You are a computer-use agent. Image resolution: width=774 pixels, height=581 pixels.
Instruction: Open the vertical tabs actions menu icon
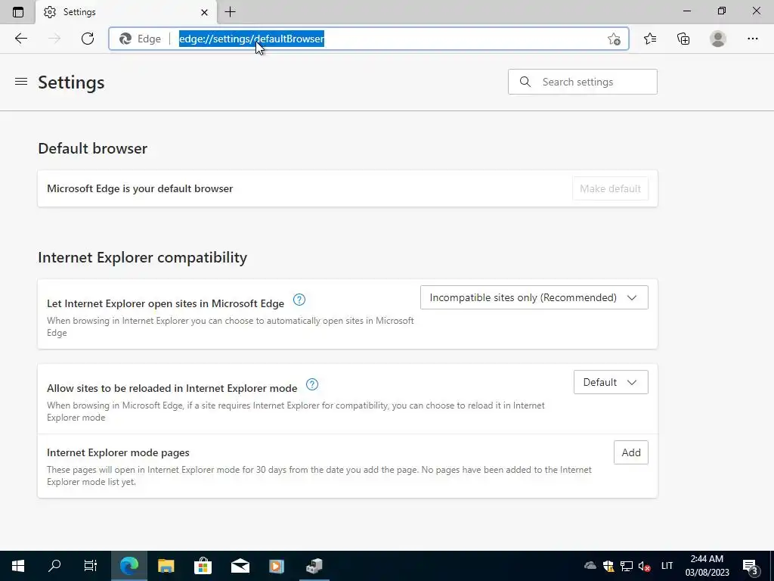tap(18, 12)
